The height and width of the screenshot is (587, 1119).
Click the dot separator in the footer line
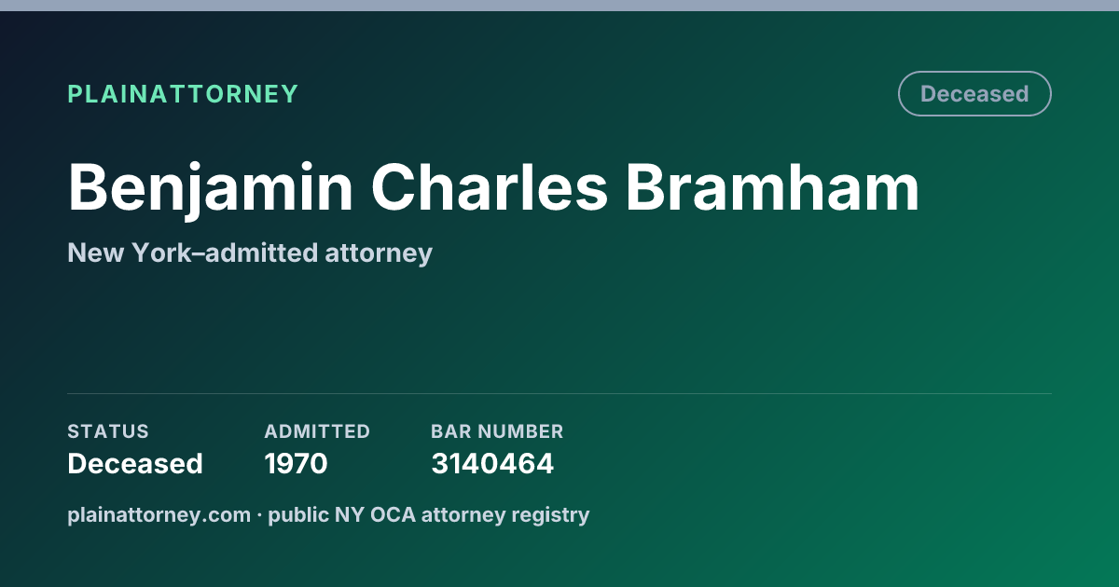click(x=259, y=514)
